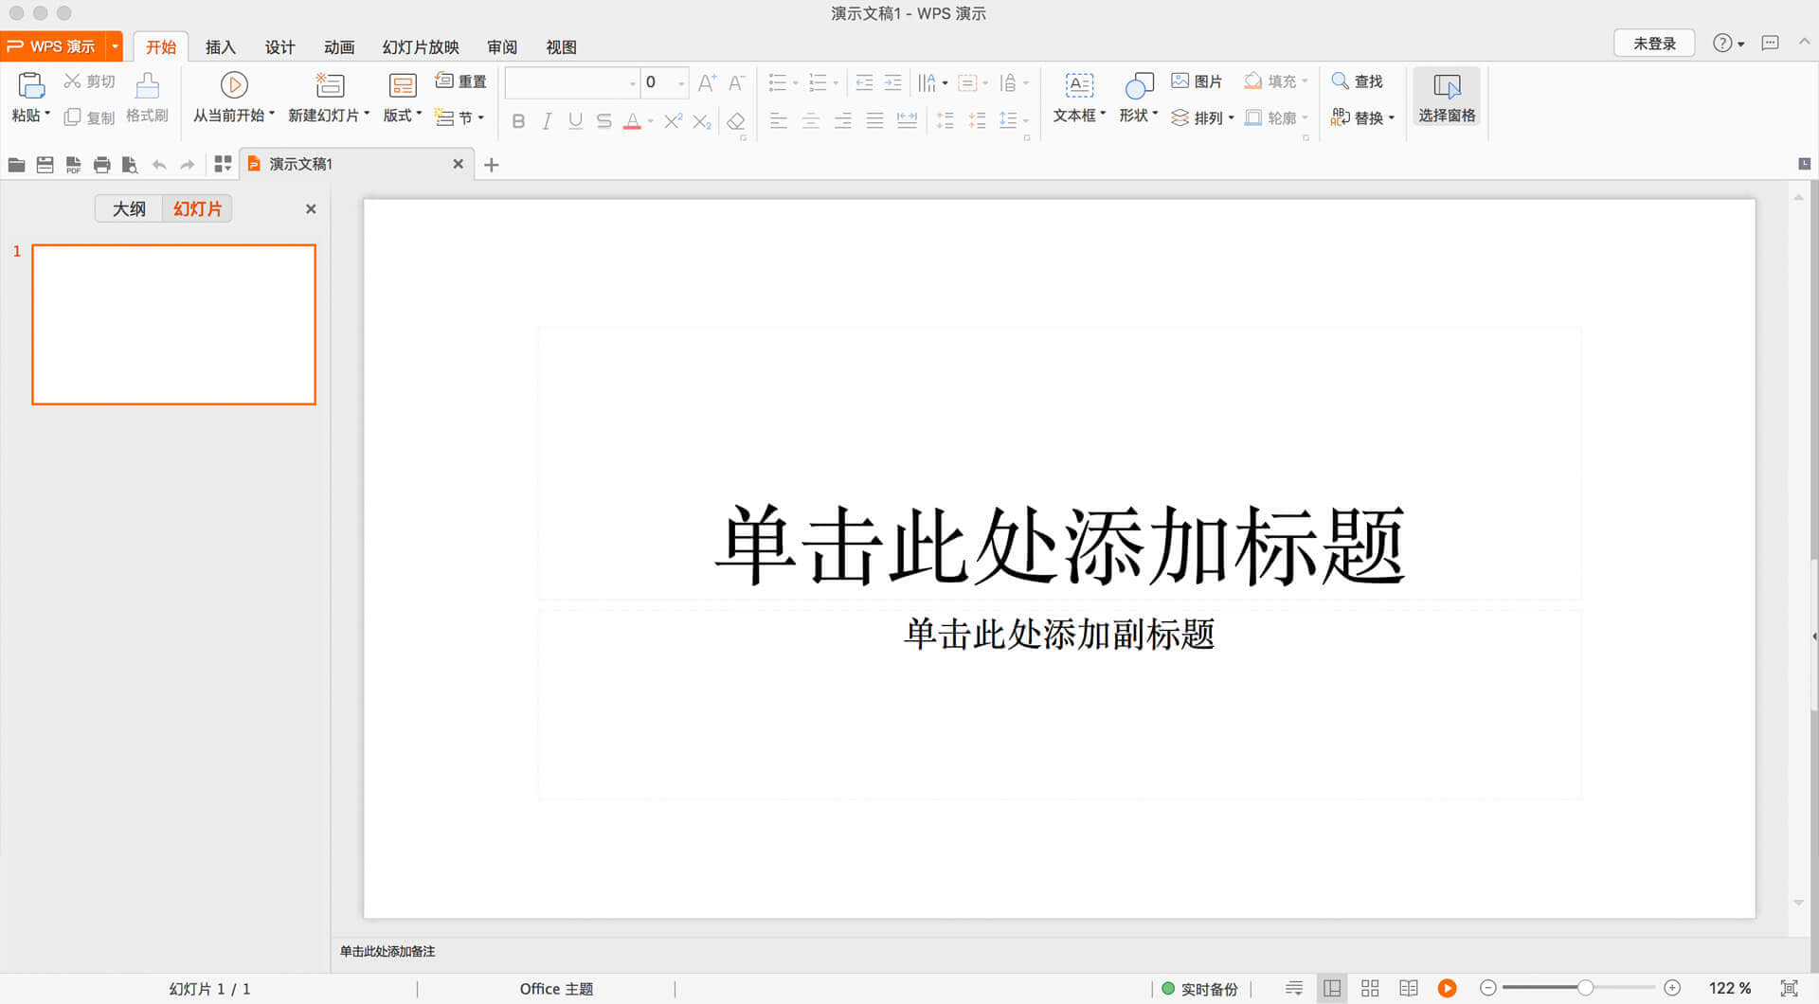Increase font size with the larger A icon
This screenshot has height=1004, width=1819.
coord(707,82)
